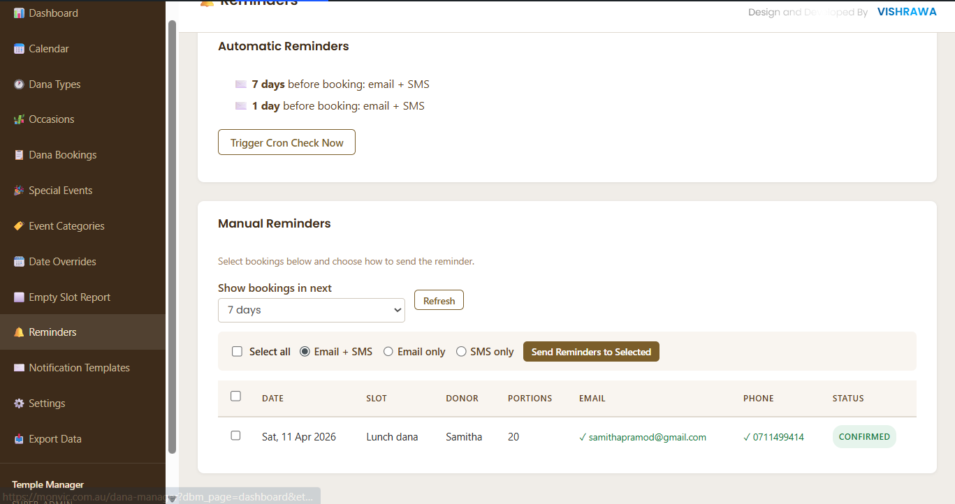Open Dana Bookings menu item
Viewport: 955px width, 504px height.
63,155
